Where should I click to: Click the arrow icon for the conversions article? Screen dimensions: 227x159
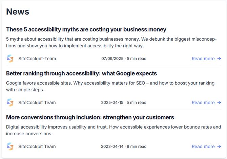[x=219, y=146]
